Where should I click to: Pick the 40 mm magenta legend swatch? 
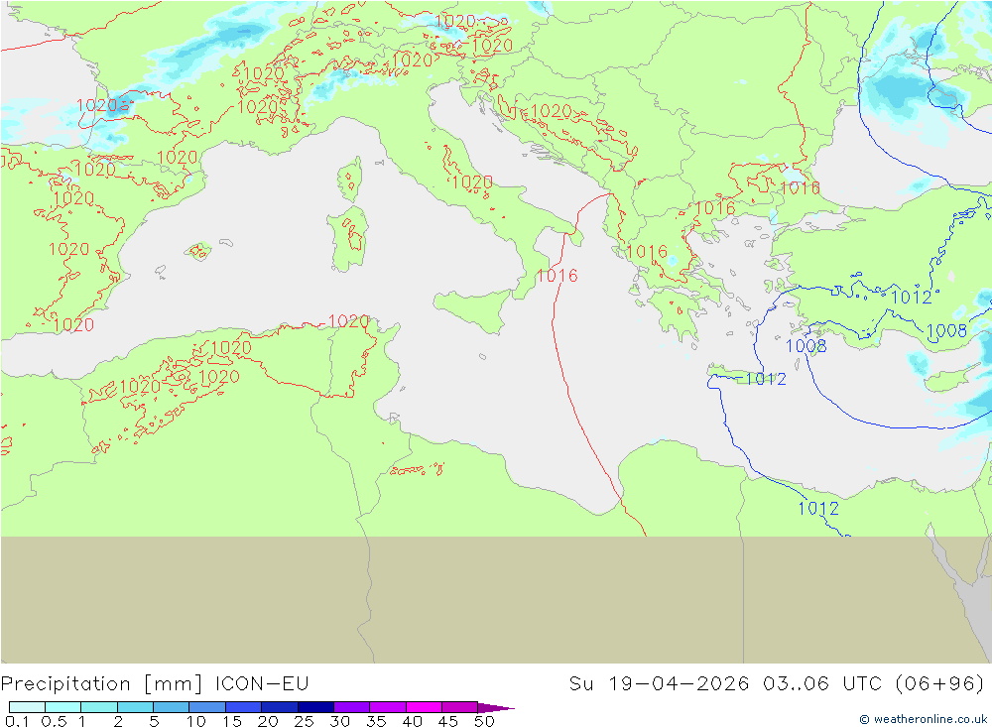(x=424, y=707)
